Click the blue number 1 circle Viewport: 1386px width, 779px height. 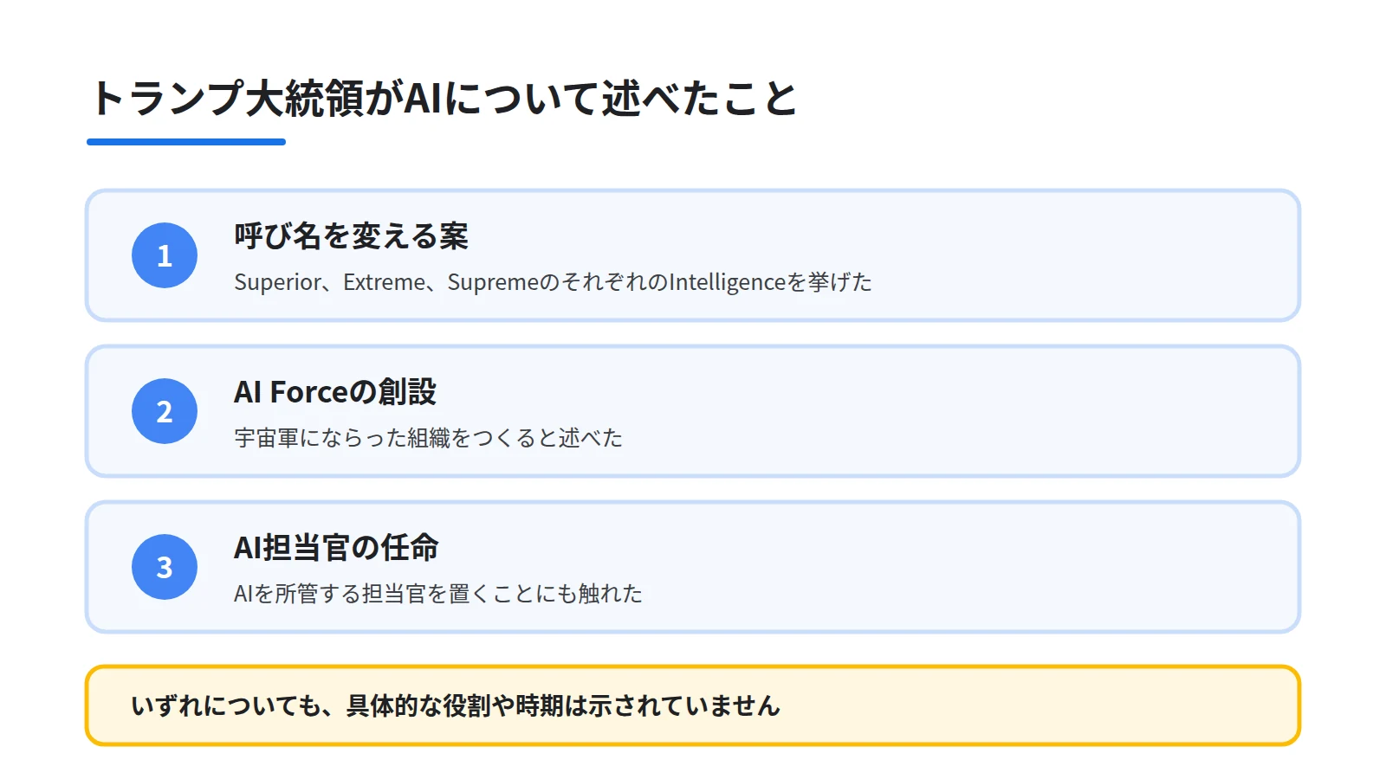pyautogui.click(x=165, y=255)
